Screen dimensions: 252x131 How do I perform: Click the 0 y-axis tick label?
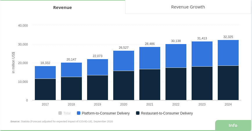click(27, 100)
